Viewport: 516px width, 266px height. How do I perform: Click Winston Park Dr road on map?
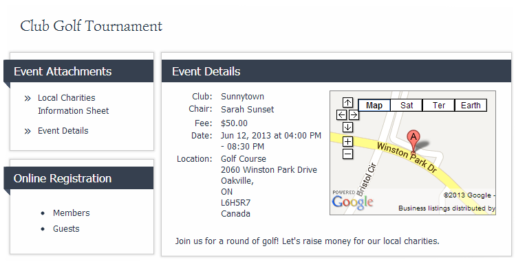(407, 158)
